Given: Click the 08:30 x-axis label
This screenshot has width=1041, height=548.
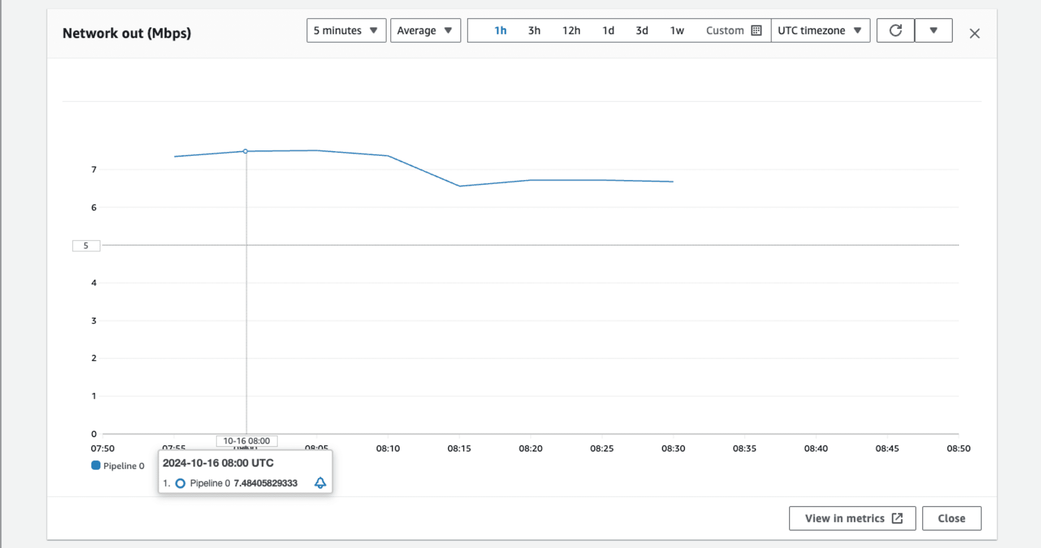Looking at the screenshot, I should tap(673, 448).
